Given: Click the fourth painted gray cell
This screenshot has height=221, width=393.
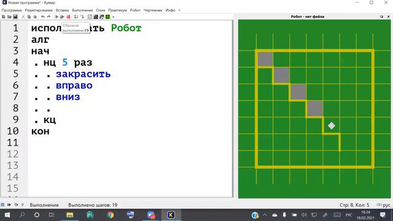Looking at the screenshot, I should (x=315, y=109).
